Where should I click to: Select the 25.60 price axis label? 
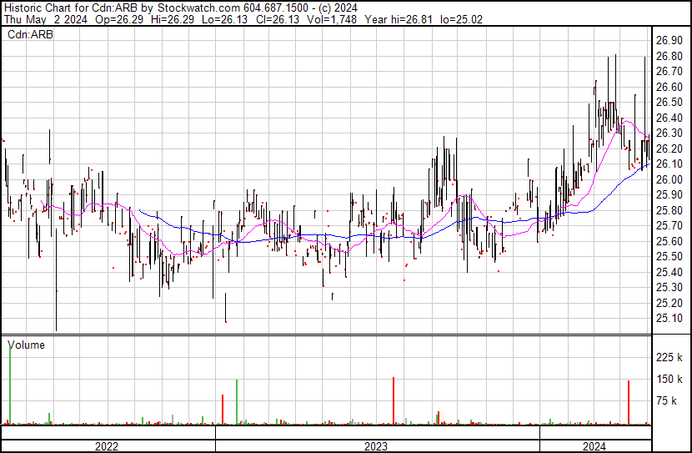(x=669, y=241)
